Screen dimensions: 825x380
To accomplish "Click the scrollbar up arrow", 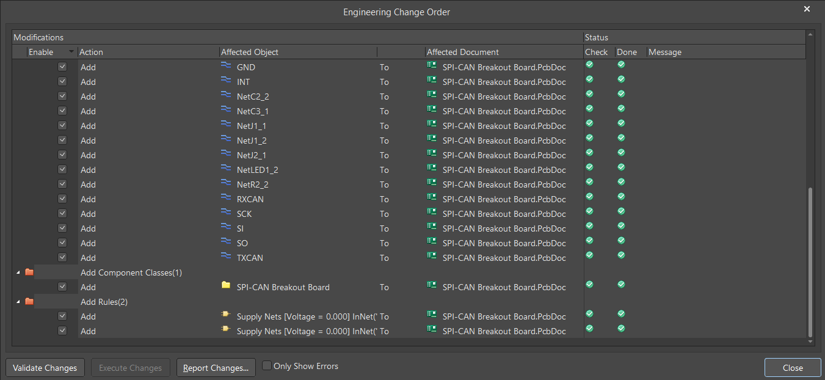I will (810, 34).
